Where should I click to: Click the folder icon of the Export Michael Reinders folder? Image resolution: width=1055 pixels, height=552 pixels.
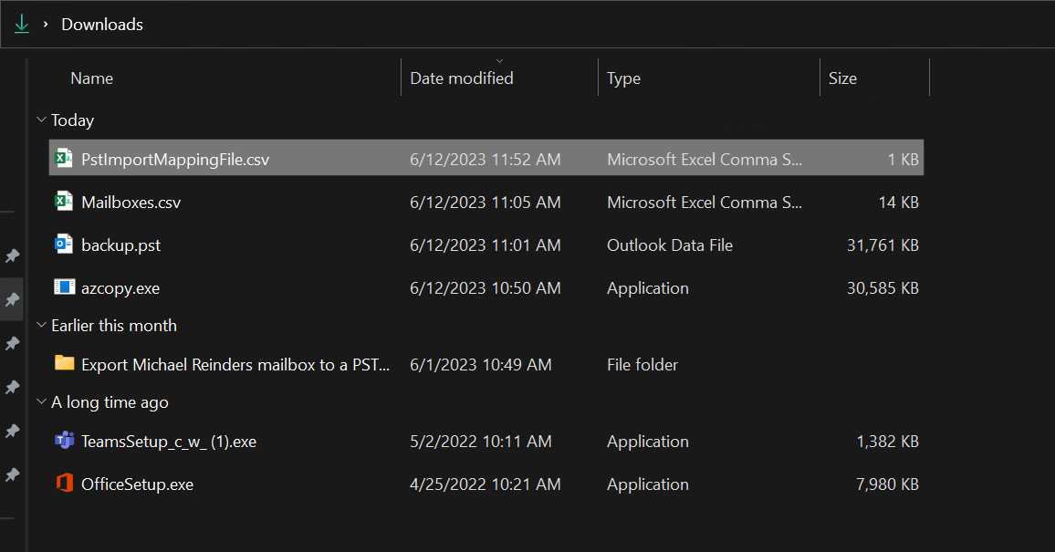pos(63,363)
